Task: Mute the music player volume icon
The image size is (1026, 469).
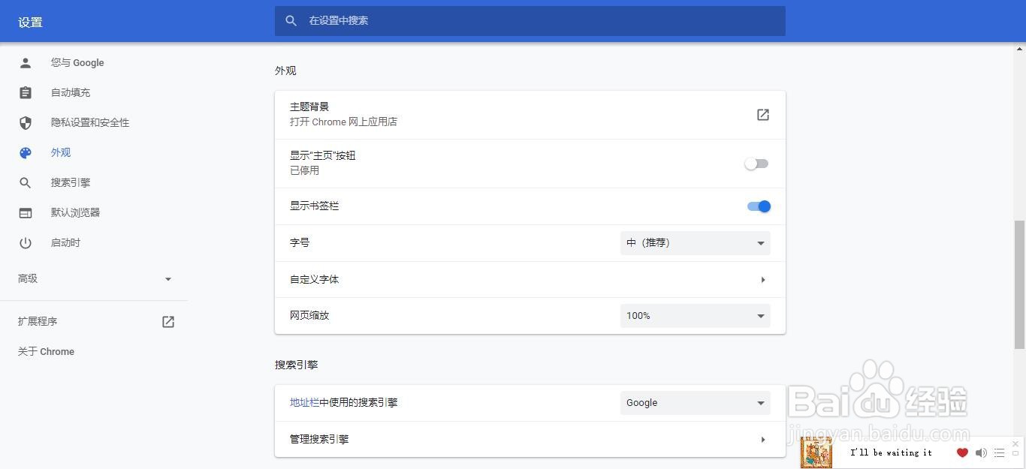Action: click(x=981, y=452)
